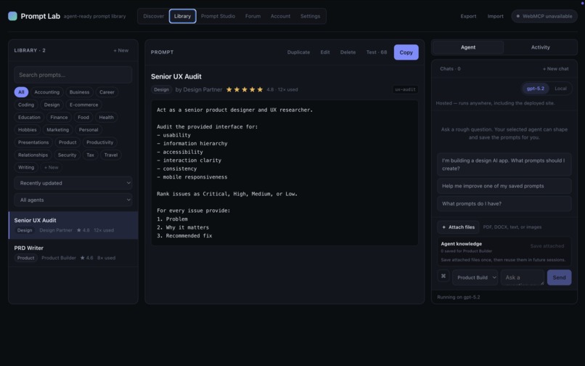The height and width of the screenshot is (366, 585).
Task: Click the Test · 68 button
Action: [377, 52]
